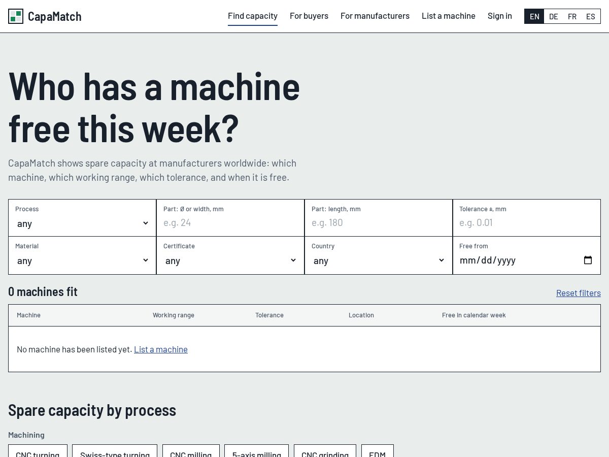Click the '0 machines fit' heading

[x=43, y=291]
